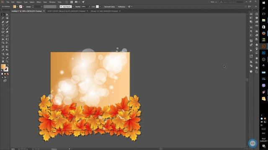The image size is (268, 150).
Task: Click the Search Adobe Stock field
Action: pos(232,2)
